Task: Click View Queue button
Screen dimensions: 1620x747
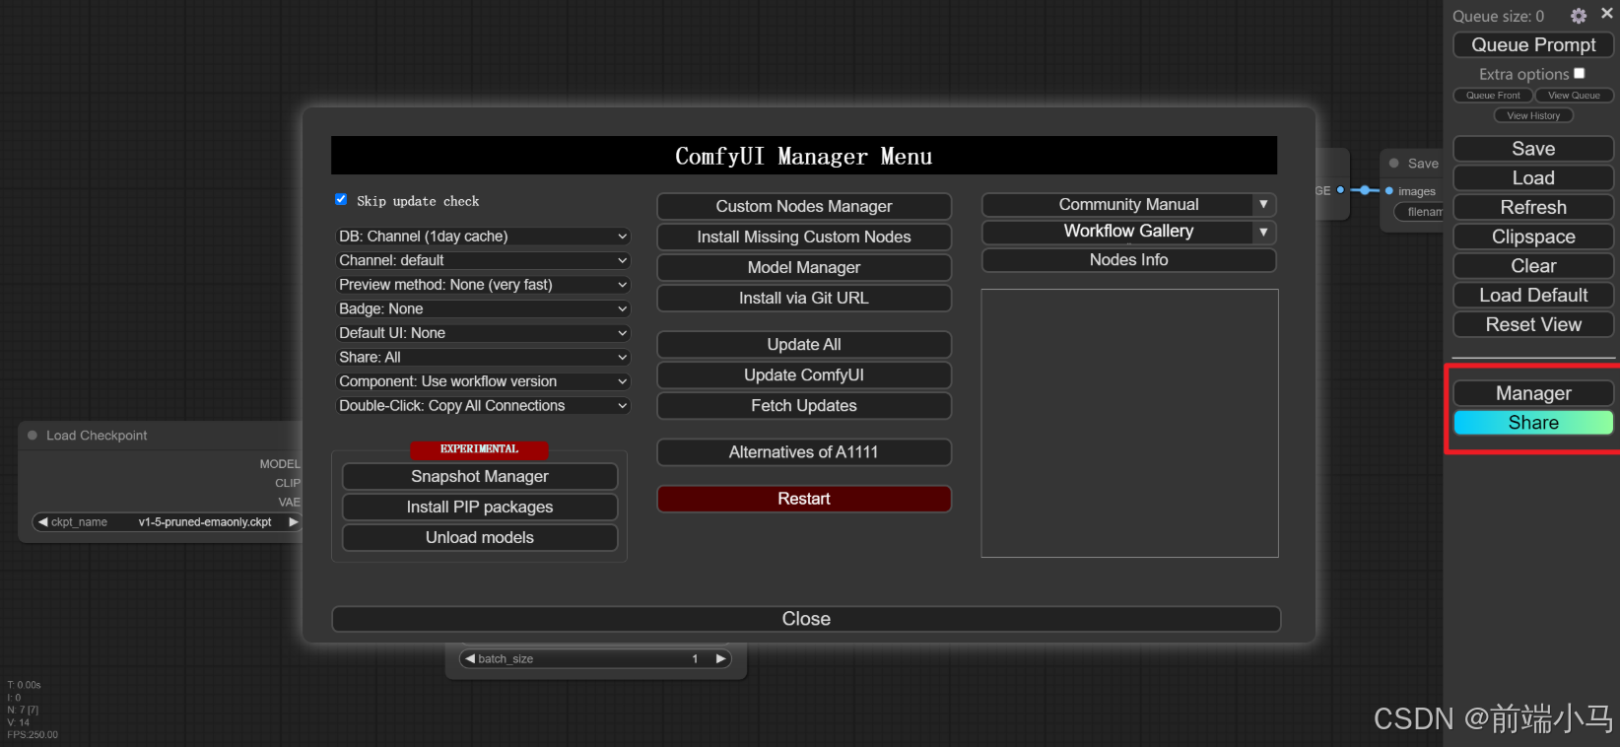Action: coord(1574,96)
